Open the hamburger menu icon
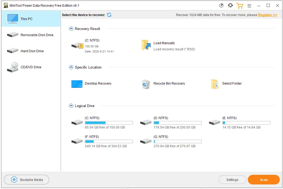 [x=249, y=6]
